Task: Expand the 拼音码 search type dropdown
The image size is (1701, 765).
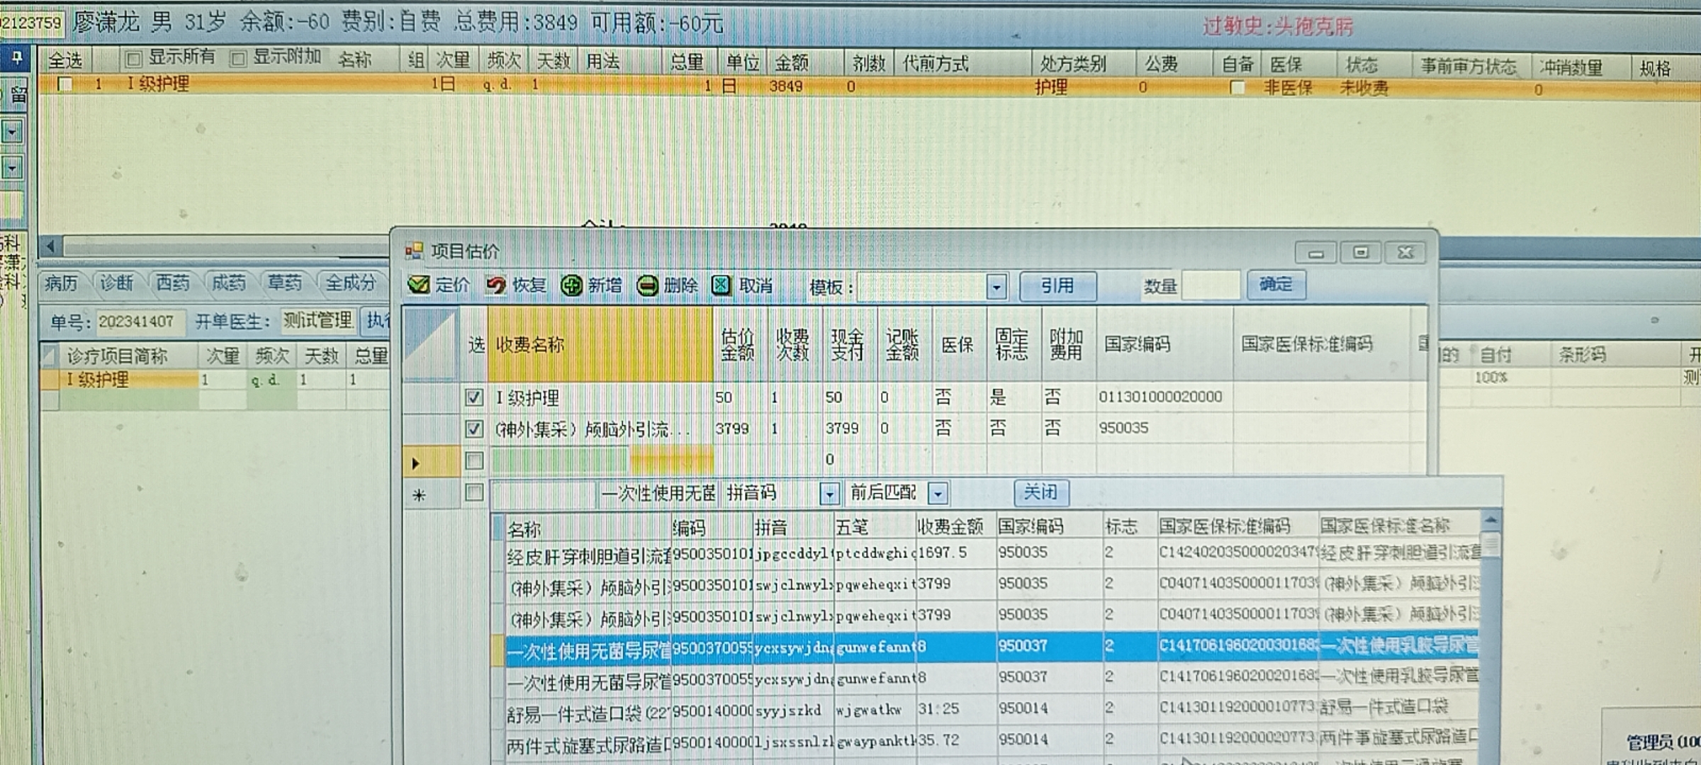Action: (829, 493)
